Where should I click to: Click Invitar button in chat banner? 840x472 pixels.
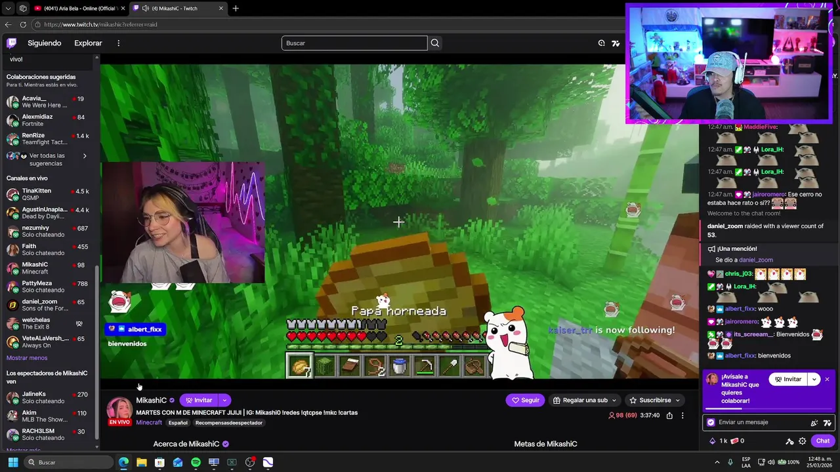coord(788,380)
